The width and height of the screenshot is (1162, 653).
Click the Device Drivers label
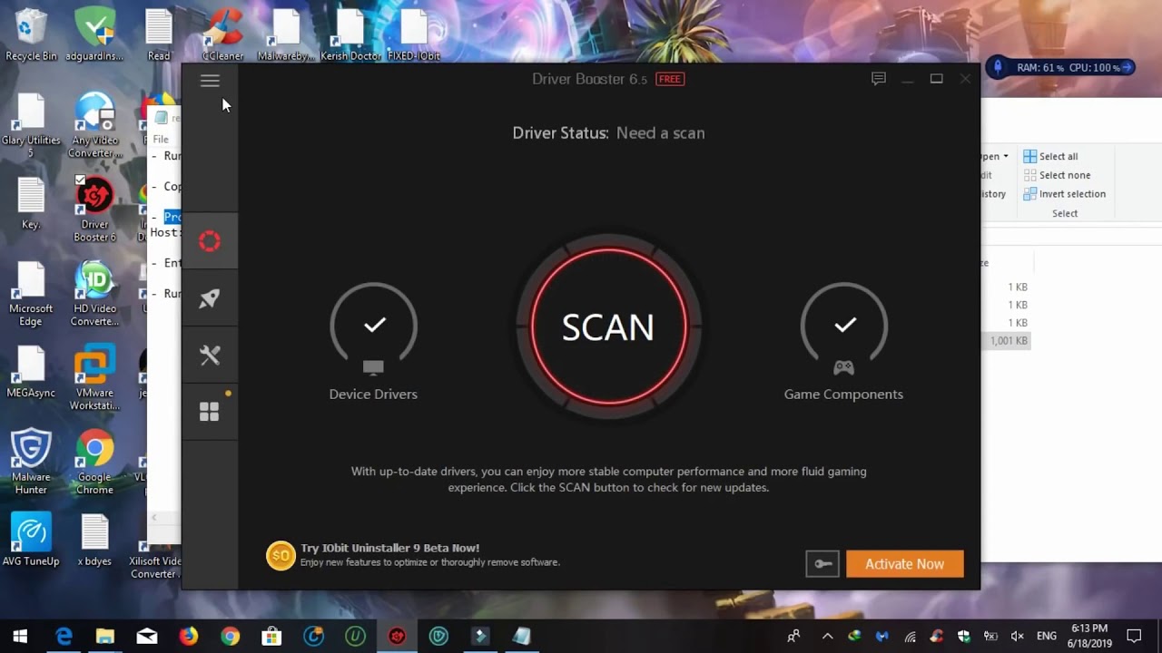[x=373, y=395]
